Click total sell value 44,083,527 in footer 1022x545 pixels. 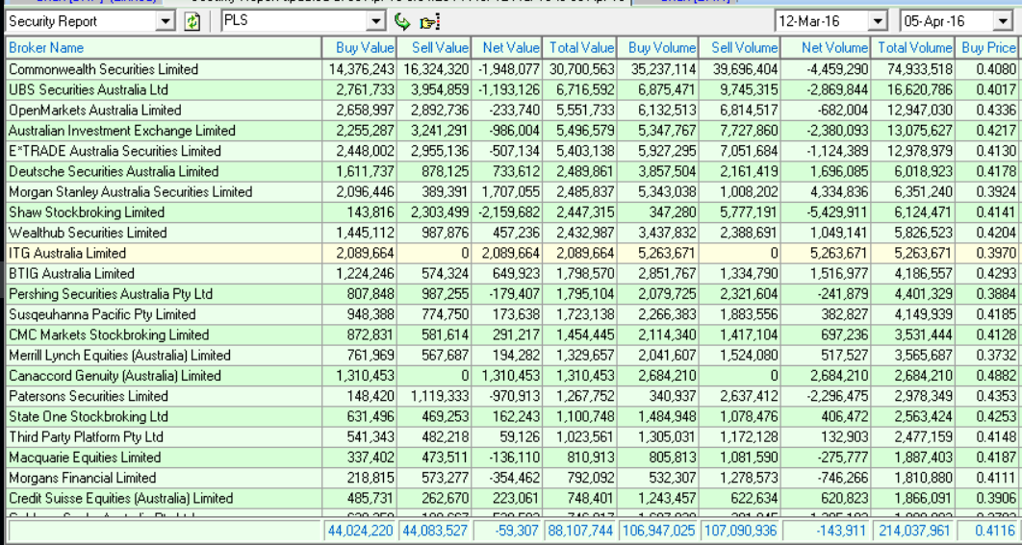pos(435,531)
